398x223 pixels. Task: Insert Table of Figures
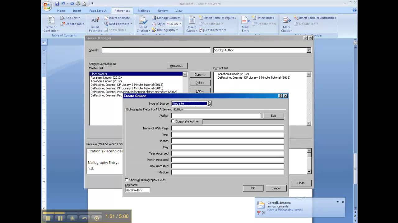[x=217, y=18]
